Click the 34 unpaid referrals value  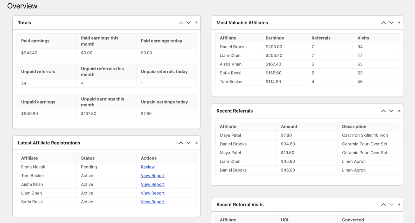(x=24, y=83)
